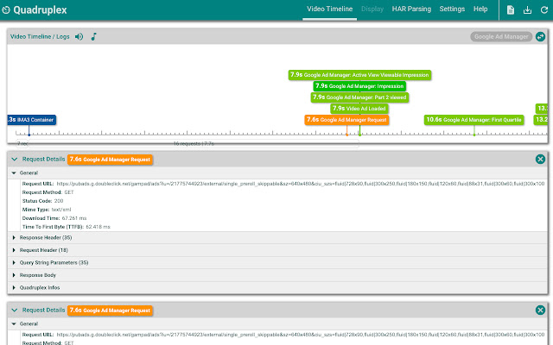Select the 7.9s Video Ad Loaded marker
Screen dimensions: 553x345
[x=359, y=109]
